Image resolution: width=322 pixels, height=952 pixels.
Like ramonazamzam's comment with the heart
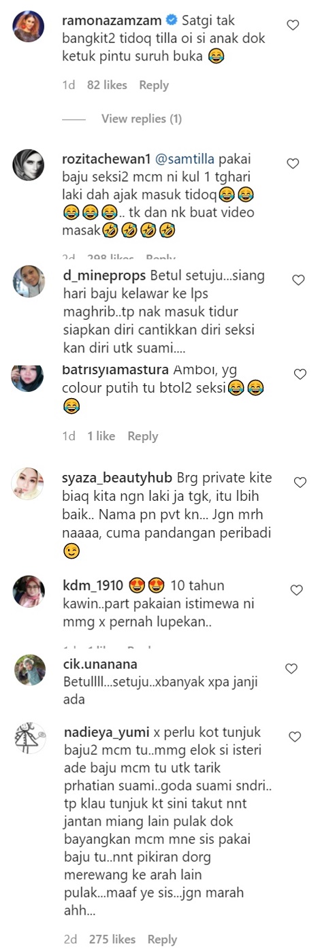pyautogui.click(x=293, y=25)
